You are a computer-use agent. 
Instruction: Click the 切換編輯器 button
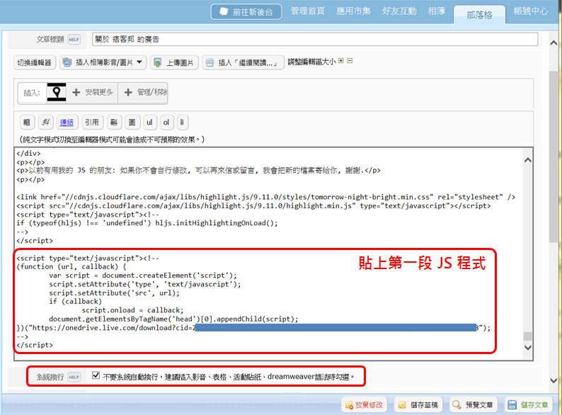tap(35, 62)
